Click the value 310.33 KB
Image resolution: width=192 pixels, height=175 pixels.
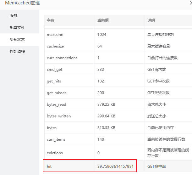pos(106,128)
